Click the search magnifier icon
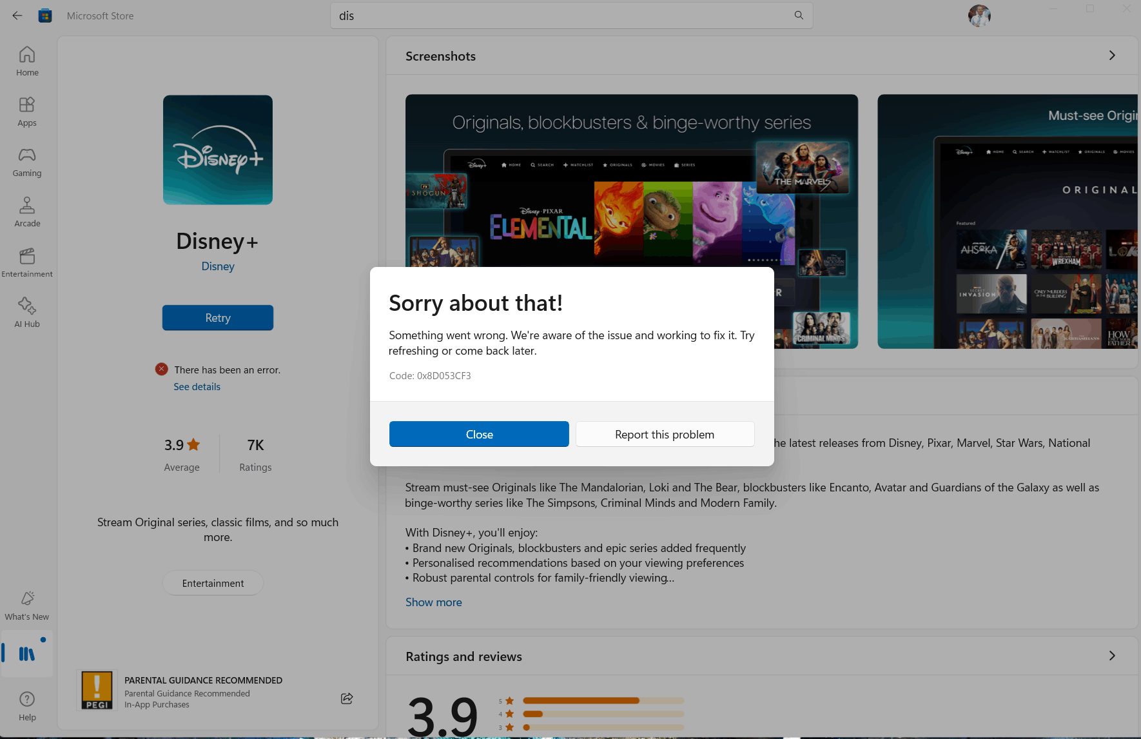Screen dimensions: 1141x739 pyautogui.click(x=799, y=15)
